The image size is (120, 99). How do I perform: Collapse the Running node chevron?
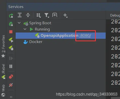[x=25, y=29]
